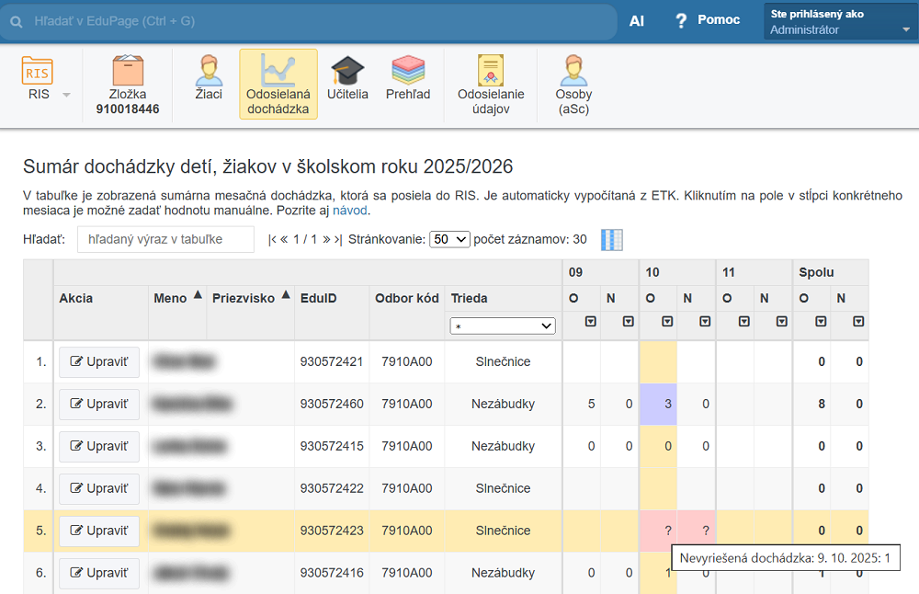The image size is (919, 594).
Task: Open the RIS module icon
Action: (38, 72)
